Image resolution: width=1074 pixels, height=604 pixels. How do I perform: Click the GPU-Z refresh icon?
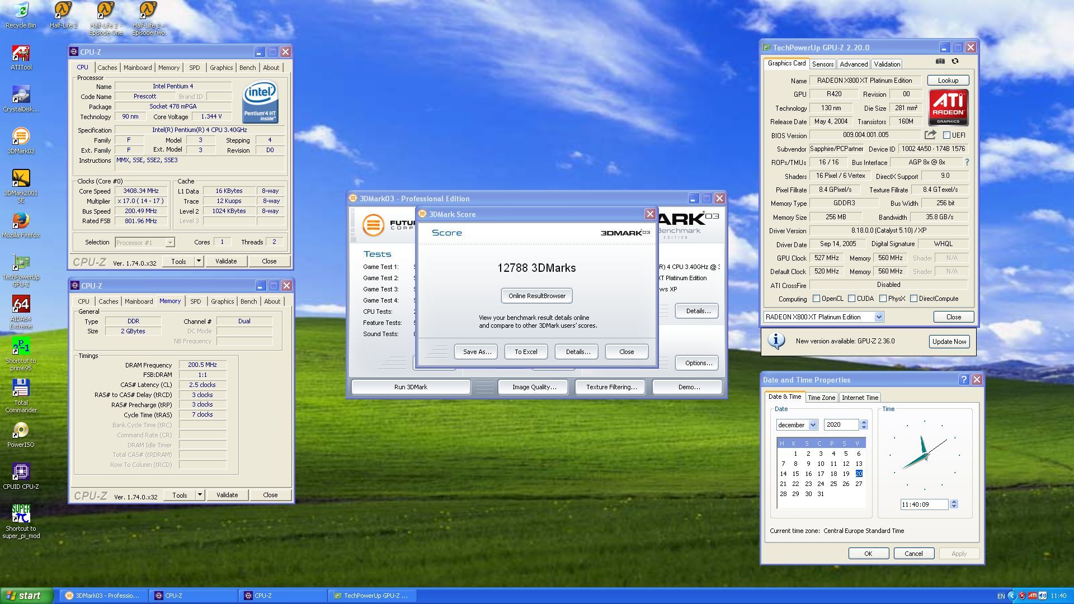(955, 61)
